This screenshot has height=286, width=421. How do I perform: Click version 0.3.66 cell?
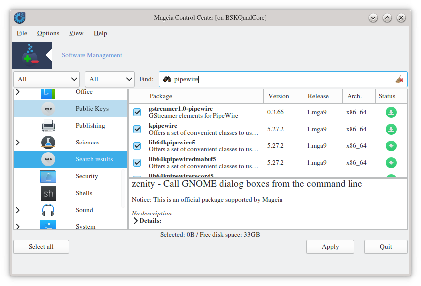pyautogui.click(x=275, y=112)
